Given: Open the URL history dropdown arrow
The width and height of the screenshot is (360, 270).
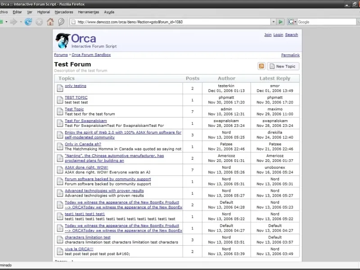Looking at the screenshot, I should 274,22.
